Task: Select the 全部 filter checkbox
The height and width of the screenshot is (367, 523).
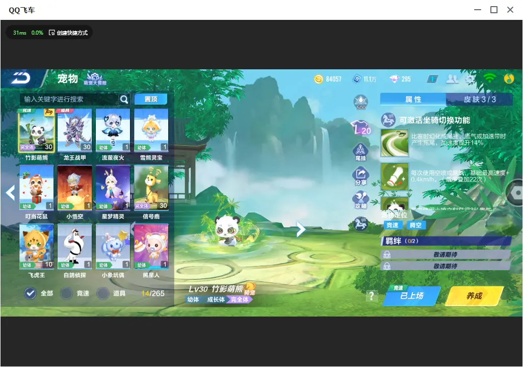Action: coord(31,293)
